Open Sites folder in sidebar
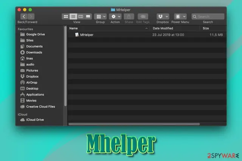This screenshot has height=161, width=242. [29, 40]
